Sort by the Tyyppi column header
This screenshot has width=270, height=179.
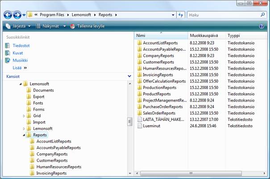click(246, 36)
